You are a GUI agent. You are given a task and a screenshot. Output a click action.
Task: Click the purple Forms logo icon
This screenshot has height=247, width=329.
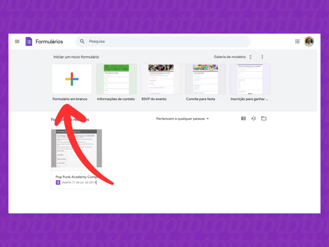[x=29, y=41]
